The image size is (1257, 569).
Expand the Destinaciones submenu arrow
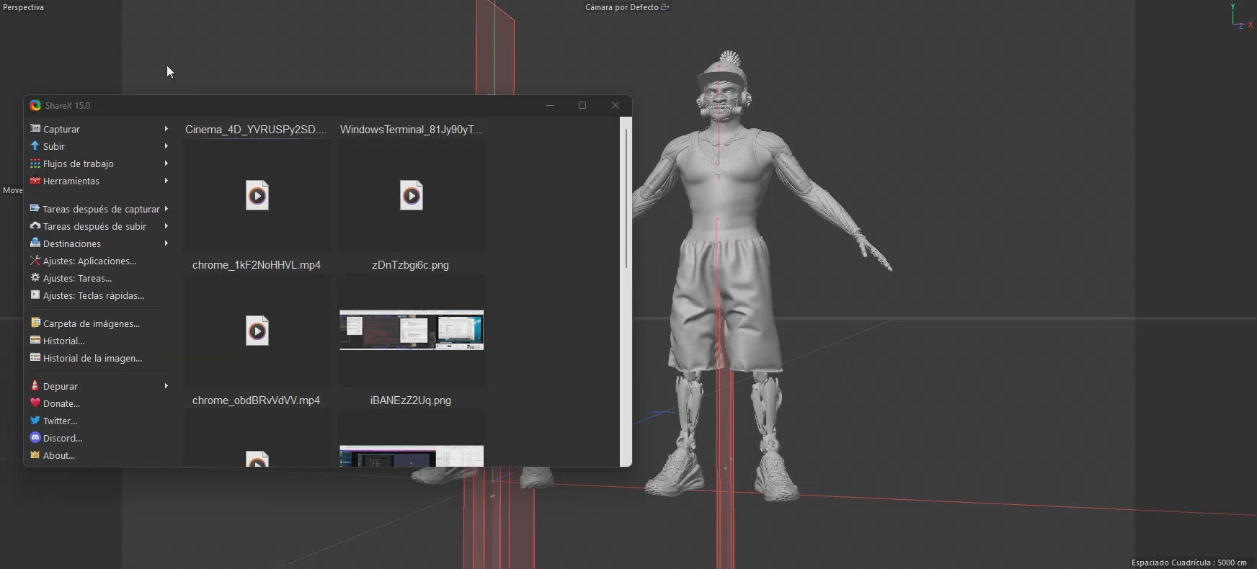[166, 243]
